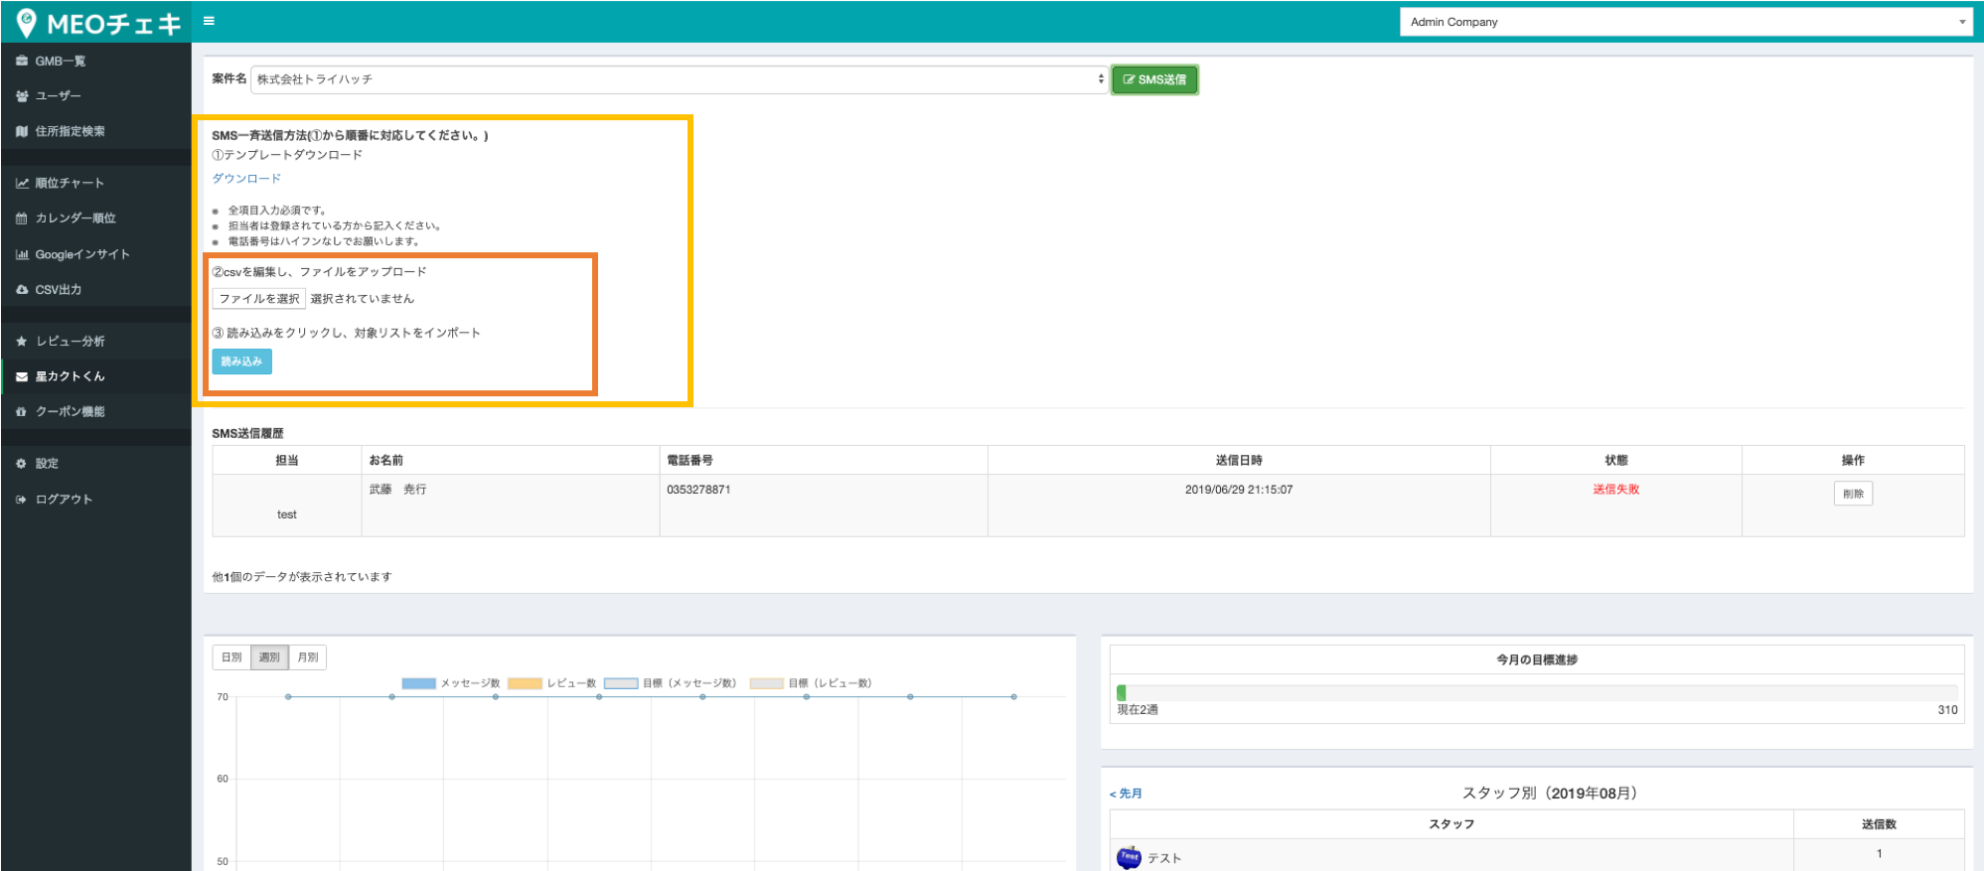Screen dimensions: 1984x871
Task: Toggle レビュー数 legend swatch
Action: pos(525,683)
